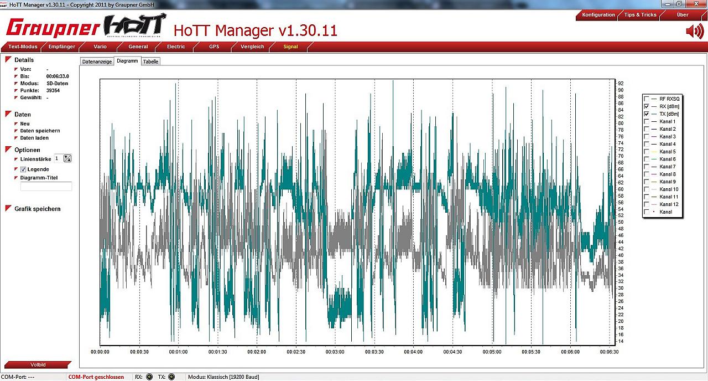Click the RX status indicator in status bar
708x381 pixels.
click(149, 377)
